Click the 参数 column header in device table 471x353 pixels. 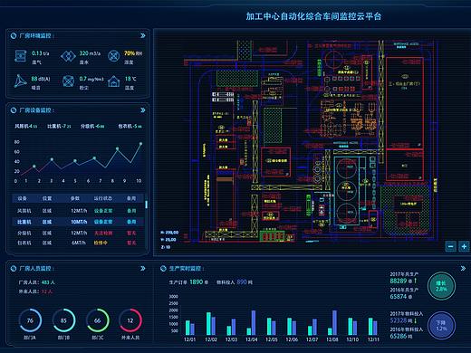click(75, 198)
